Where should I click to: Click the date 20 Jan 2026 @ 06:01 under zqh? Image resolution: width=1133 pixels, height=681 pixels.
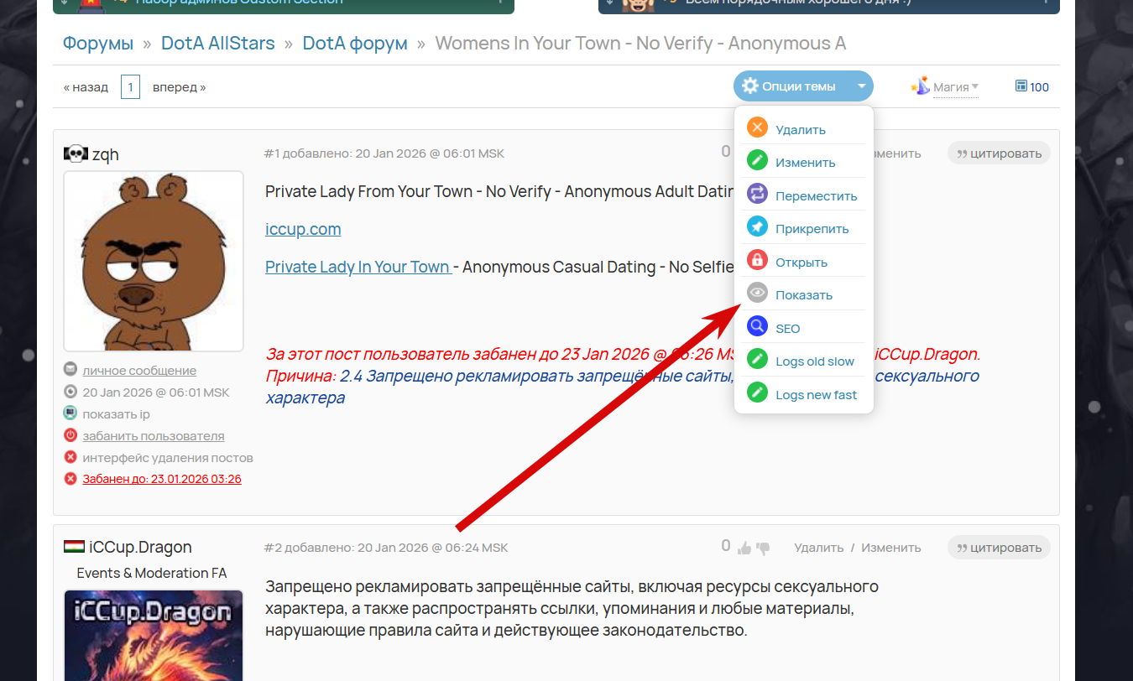pos(156,392)
